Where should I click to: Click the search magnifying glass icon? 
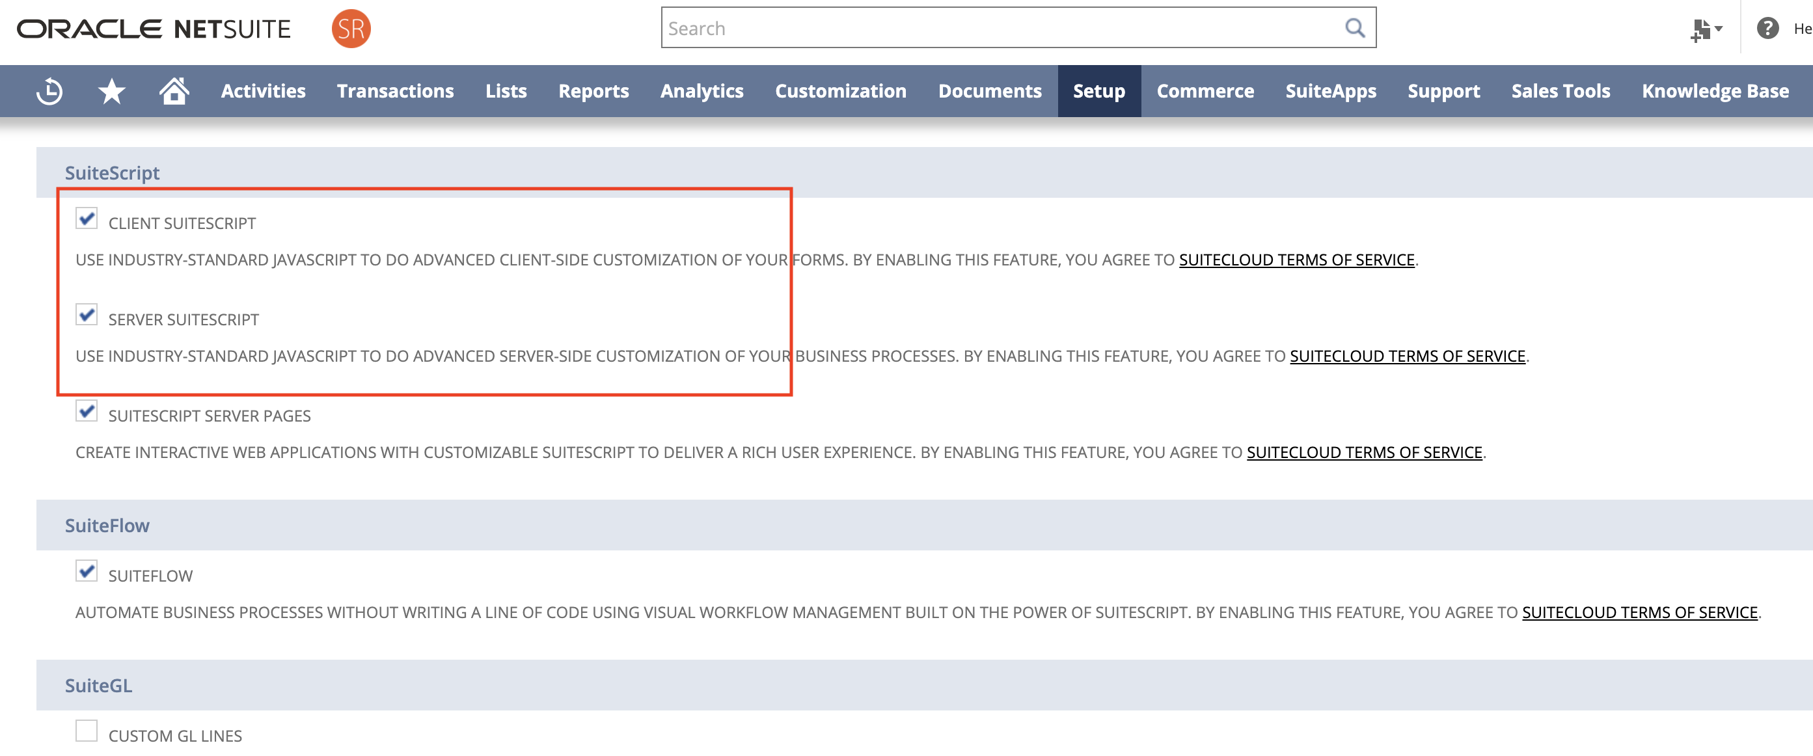point(1354,28)
